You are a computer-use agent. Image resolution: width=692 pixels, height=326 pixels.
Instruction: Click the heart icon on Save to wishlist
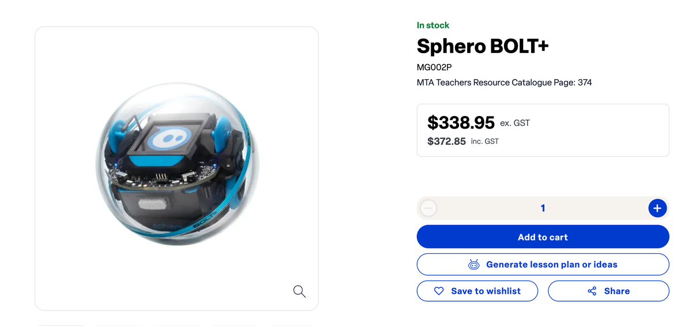point(439,291)
